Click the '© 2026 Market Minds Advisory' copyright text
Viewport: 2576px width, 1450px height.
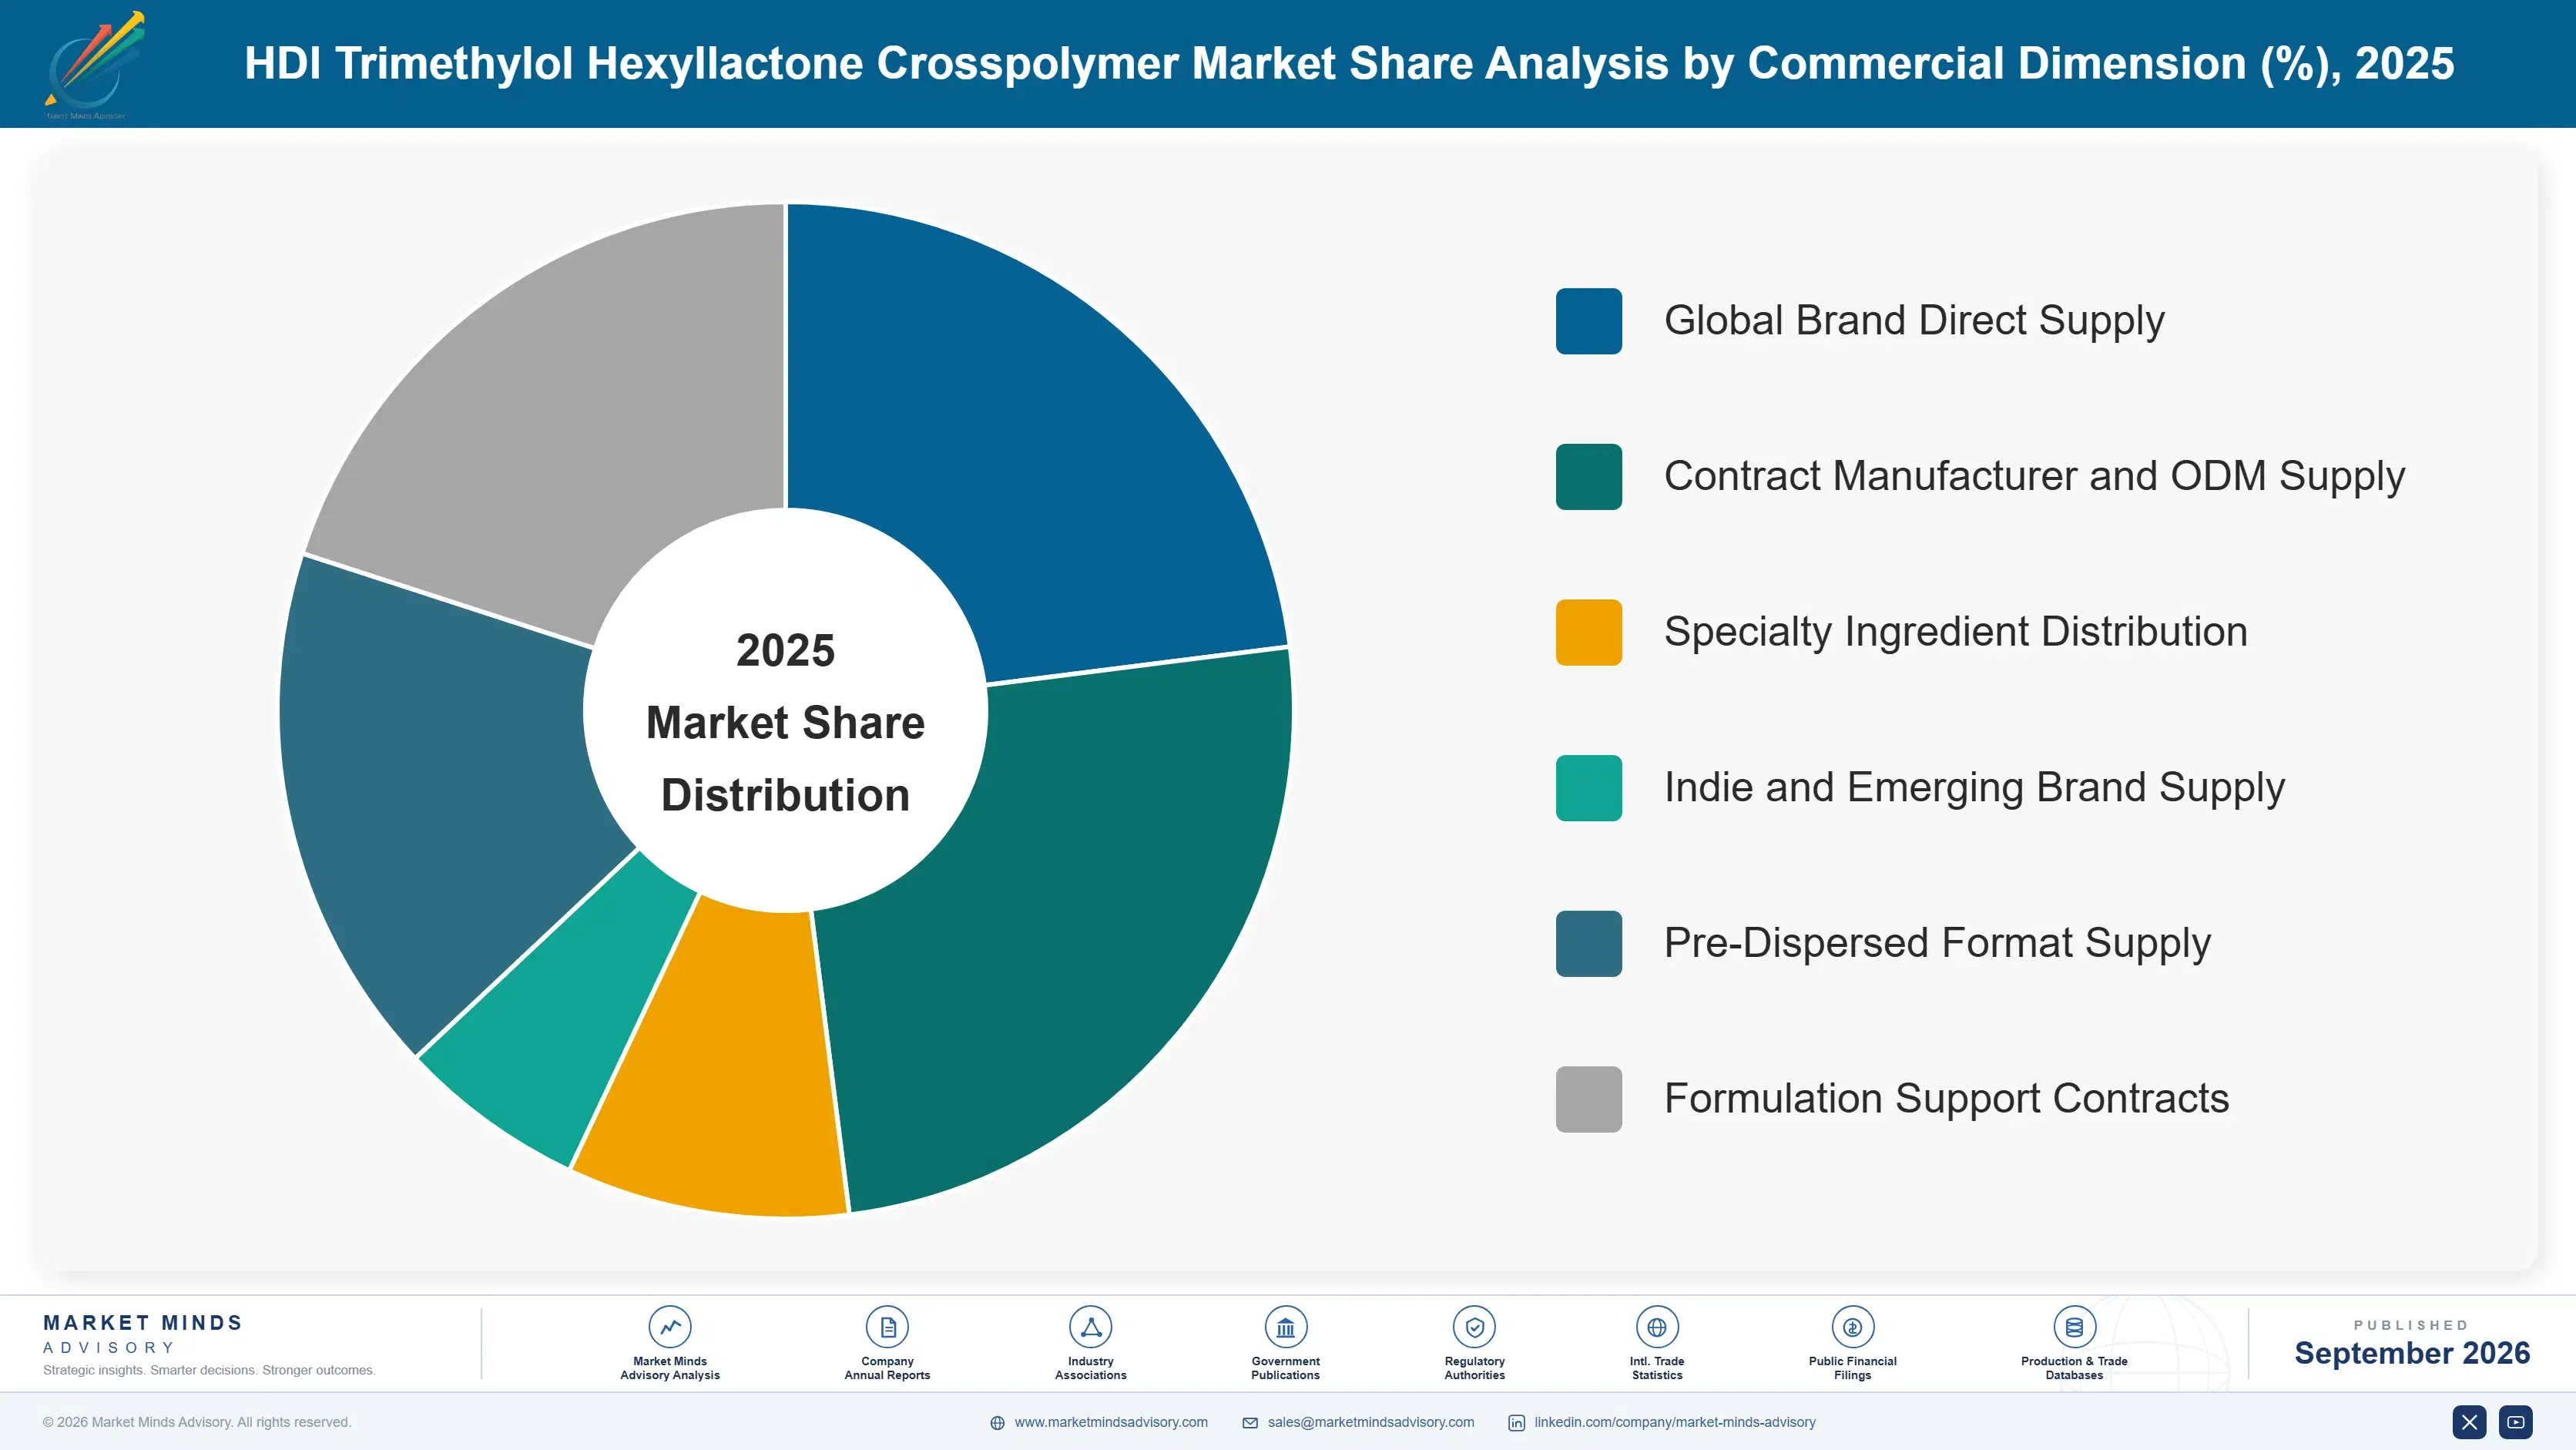(197, 1422)
